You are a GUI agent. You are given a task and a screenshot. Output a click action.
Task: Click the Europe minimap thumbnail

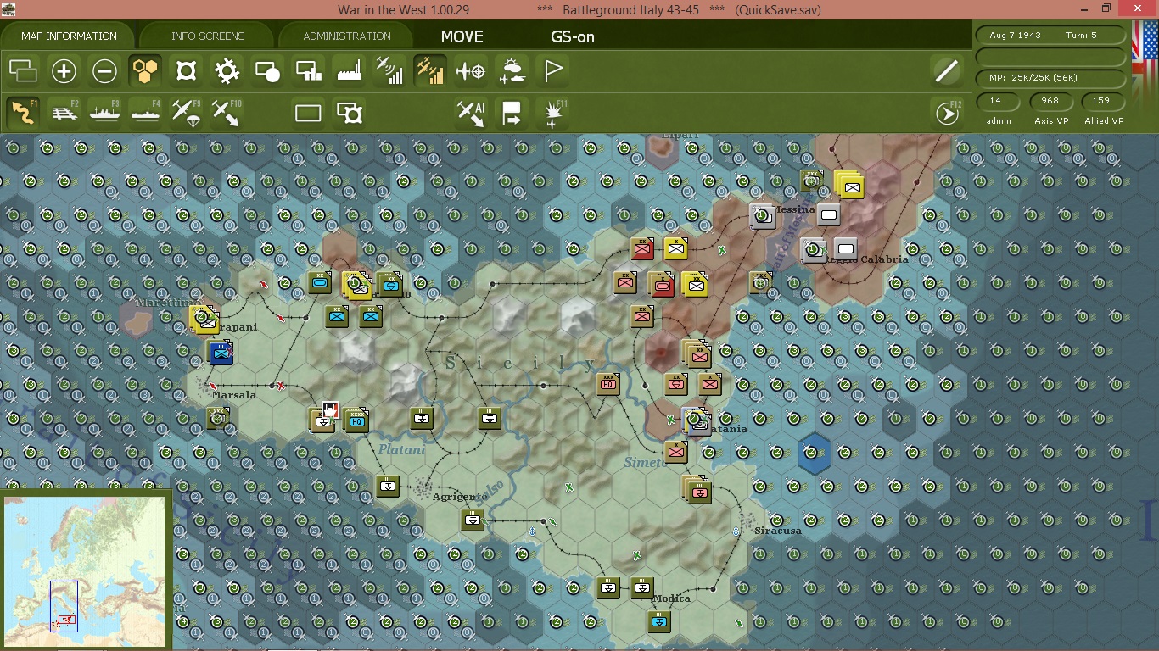pyautogui.click(x=84, y=572)
